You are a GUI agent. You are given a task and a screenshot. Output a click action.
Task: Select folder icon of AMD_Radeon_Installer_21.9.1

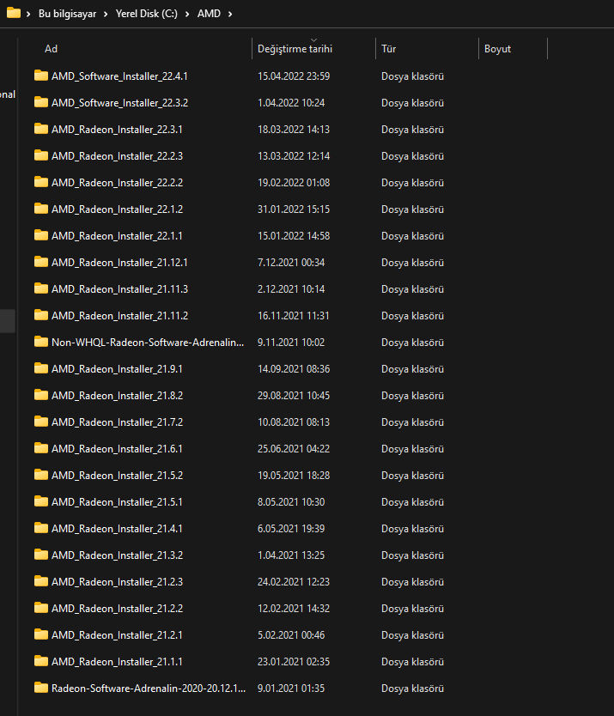tap(41, 368)
